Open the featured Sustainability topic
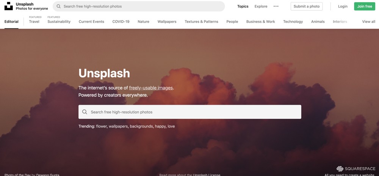 click(x=59, y=22)
